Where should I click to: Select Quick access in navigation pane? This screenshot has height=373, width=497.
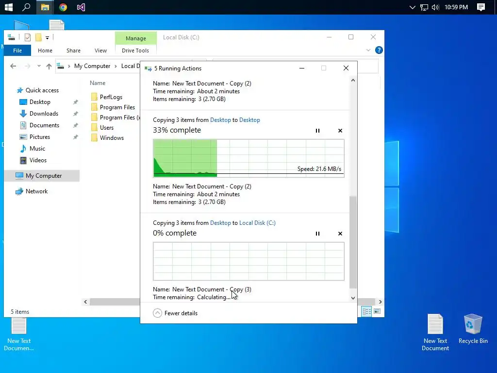42,90
